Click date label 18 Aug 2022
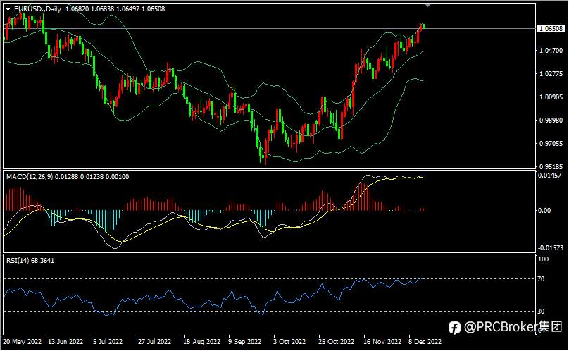This screenshot has height=351, width=569. click(x=202, y=342)
